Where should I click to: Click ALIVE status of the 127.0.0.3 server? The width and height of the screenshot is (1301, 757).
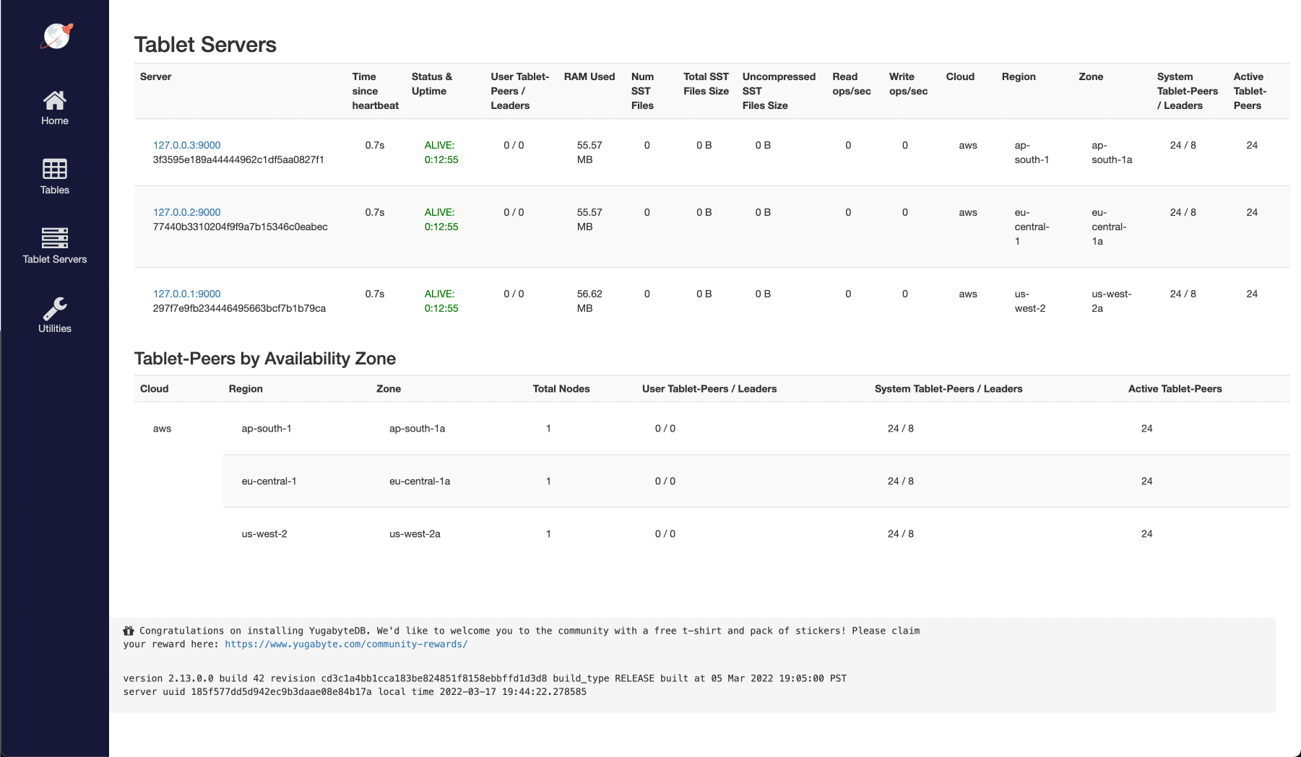coord(439,145)
